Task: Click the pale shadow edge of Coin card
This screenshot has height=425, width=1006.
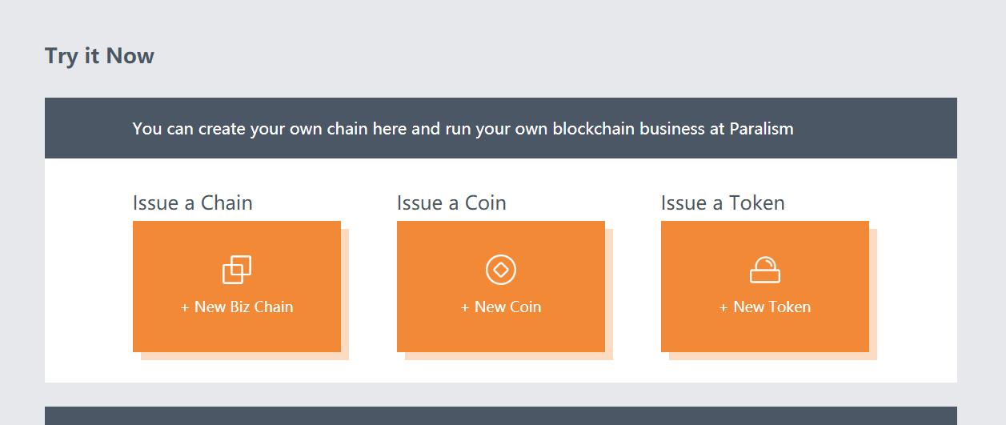Action: (609, 292)
